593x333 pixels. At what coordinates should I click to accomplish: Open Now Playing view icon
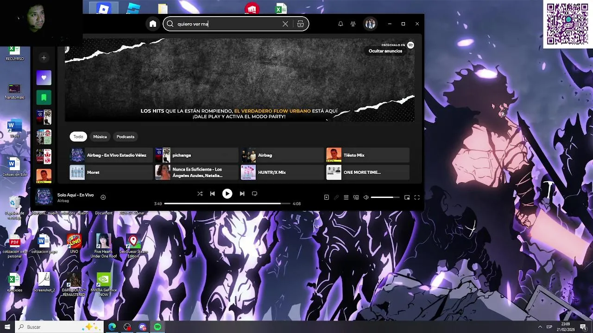[x=326, y=197]
